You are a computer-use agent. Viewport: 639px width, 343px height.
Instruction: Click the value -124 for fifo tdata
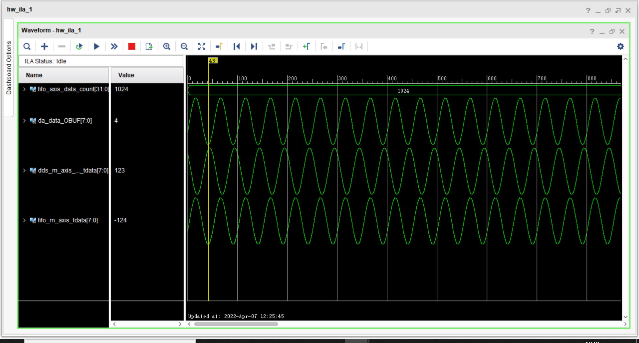tap(120, 220)
